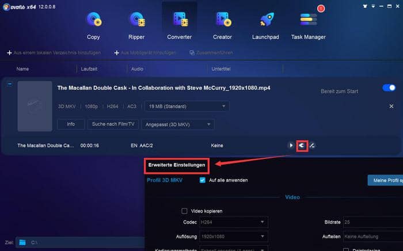This screenshot has height=251, width=403.
Task: Toggle the task enable switch
Action: click(389, 88)
